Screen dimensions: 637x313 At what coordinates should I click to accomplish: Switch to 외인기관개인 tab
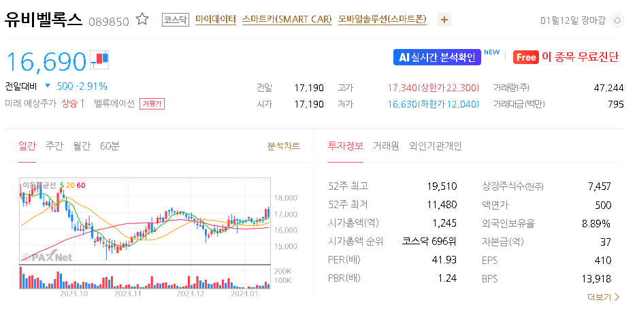[435, 146]
